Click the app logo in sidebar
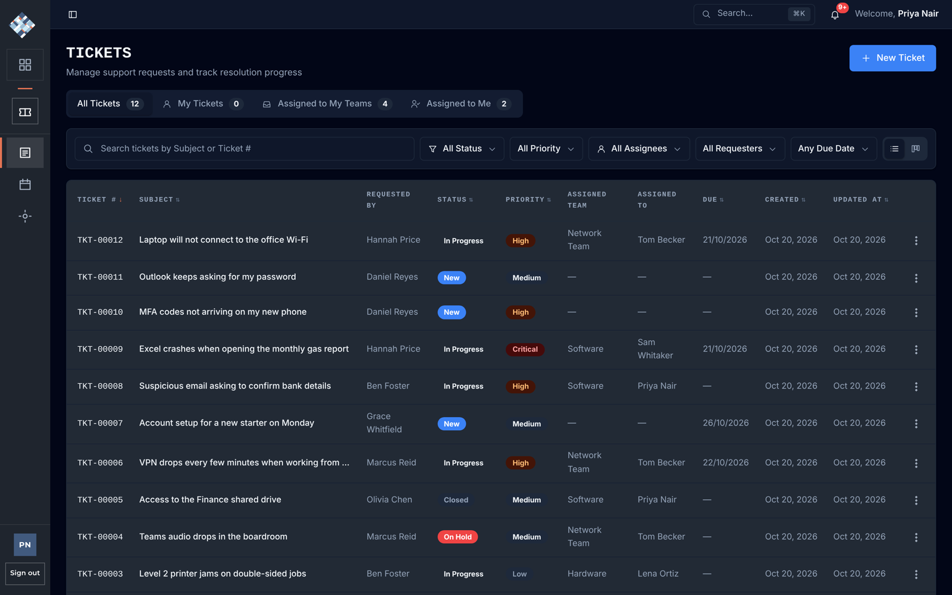The width and height of the screenshot is (952, 595). pos(23,25)
